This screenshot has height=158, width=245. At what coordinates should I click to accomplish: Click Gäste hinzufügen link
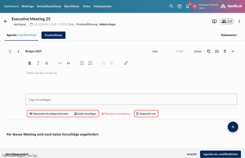[85, 114]
